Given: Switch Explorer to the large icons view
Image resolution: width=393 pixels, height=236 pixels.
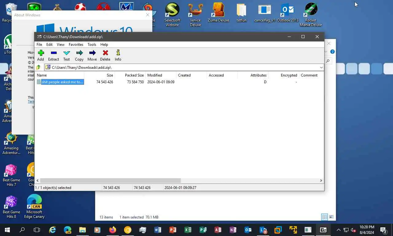Looking at the screenshot, I should point(331,217).
